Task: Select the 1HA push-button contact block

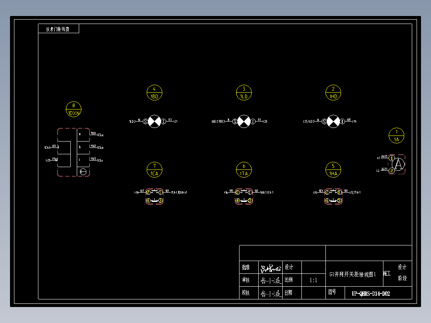Action: (333, 196)
